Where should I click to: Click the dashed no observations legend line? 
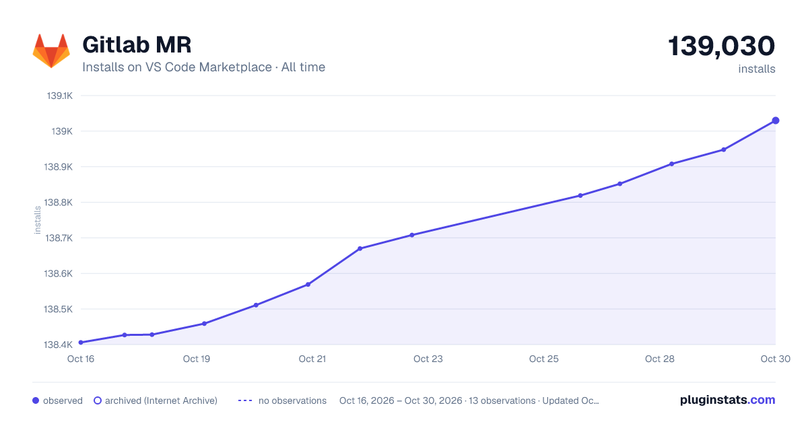click(x=245, y=400)
